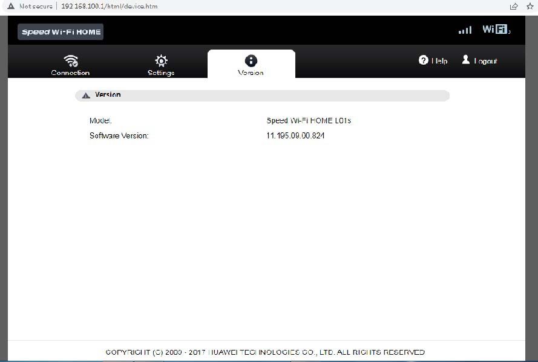Screen dimensions: 538x362
Task: Click the Logout user icon
Action: coord(465,60)
